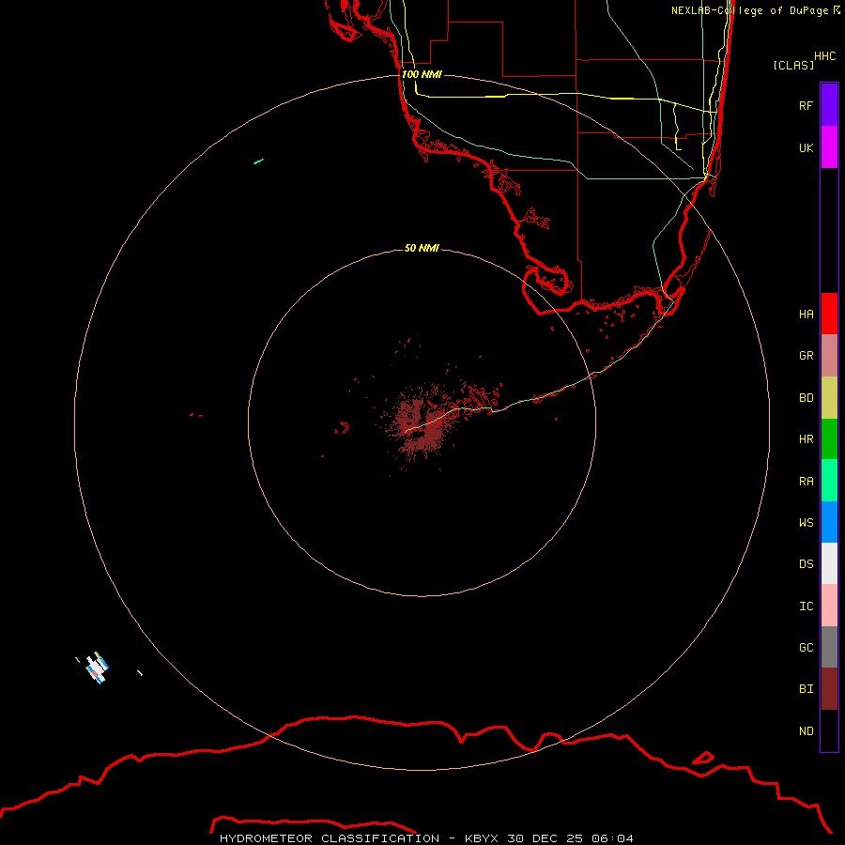Select the BD yellow legend swatch
This screenshot has height=845, width=845.
(829, 397)
